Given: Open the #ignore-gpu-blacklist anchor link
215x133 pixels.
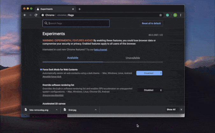Looking at the screenshot, I should [x=53, y=95].
